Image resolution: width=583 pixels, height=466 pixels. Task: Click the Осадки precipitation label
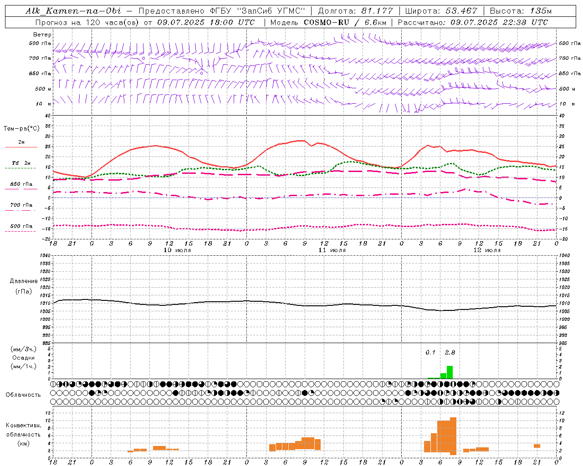[24, 358]
